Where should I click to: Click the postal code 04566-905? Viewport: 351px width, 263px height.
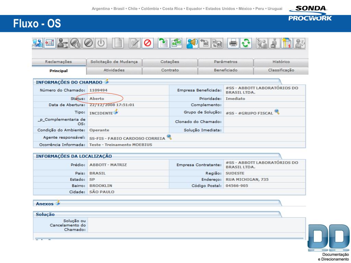[x=237, y=186]
